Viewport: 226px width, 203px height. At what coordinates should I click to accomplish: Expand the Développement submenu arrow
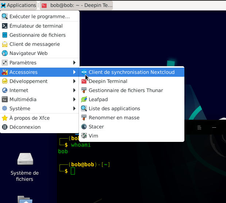(x=74, y=81)
